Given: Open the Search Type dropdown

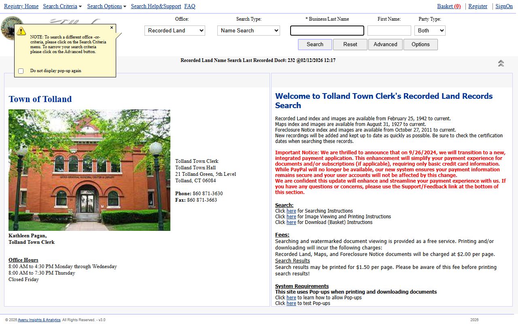Looking at the screenshot, I should pos(248,30).
